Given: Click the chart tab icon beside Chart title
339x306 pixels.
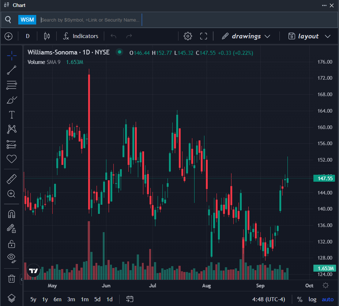Looking at the screenshot, I should [x=7, y=5].
